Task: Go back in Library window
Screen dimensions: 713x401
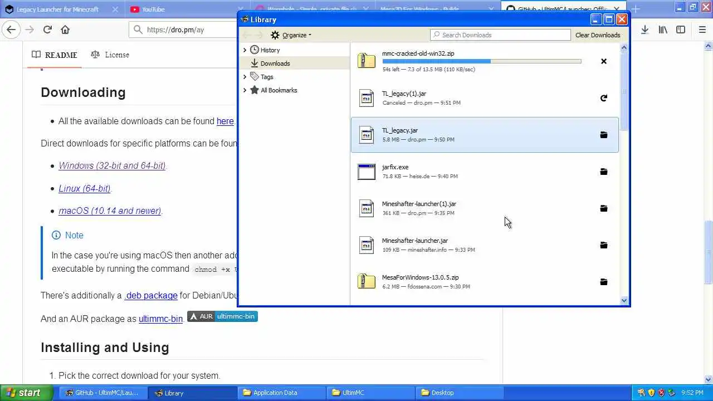Action: click(x=247, y=35)
